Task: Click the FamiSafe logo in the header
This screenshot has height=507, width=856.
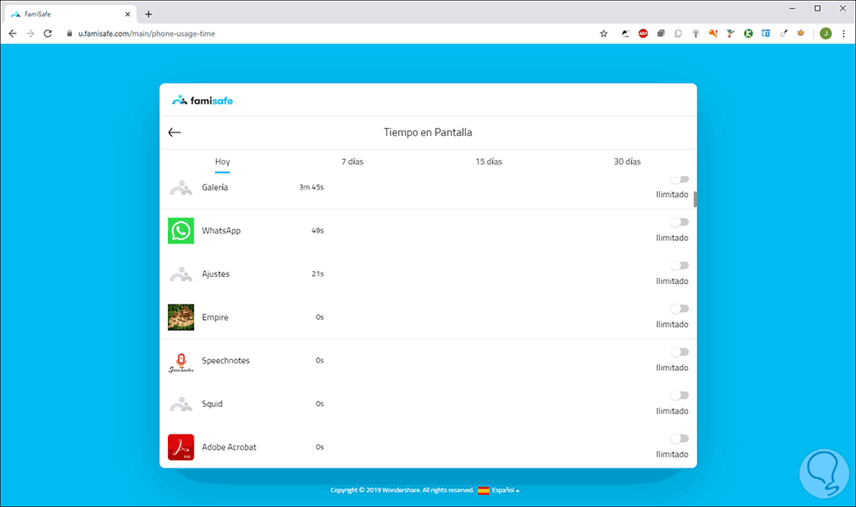Action: 203,100
